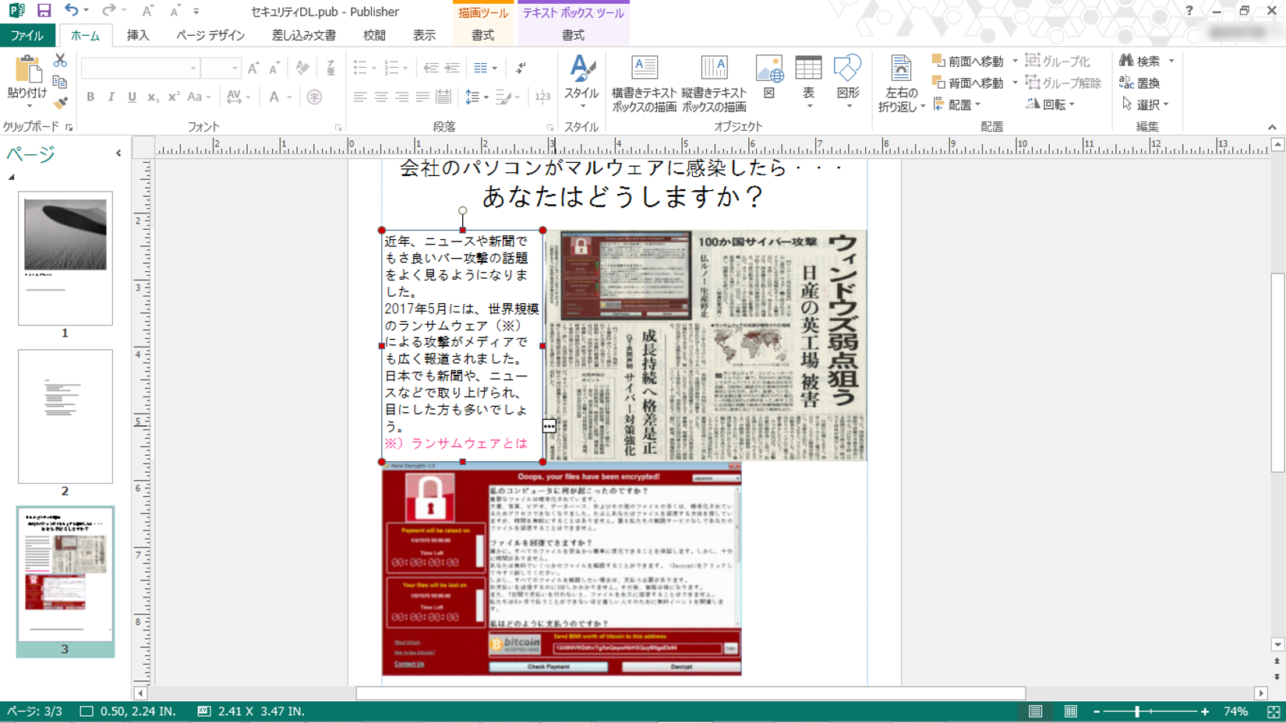
Task: Open the font name combo box
Action: 140,69
